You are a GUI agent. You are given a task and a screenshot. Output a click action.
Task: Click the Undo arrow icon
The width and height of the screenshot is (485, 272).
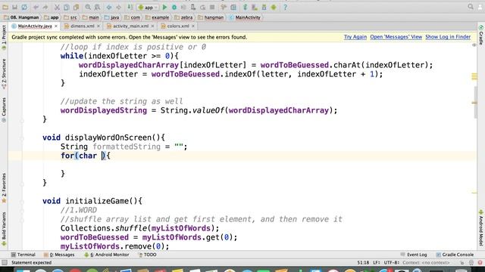click(x=36, y=7)
